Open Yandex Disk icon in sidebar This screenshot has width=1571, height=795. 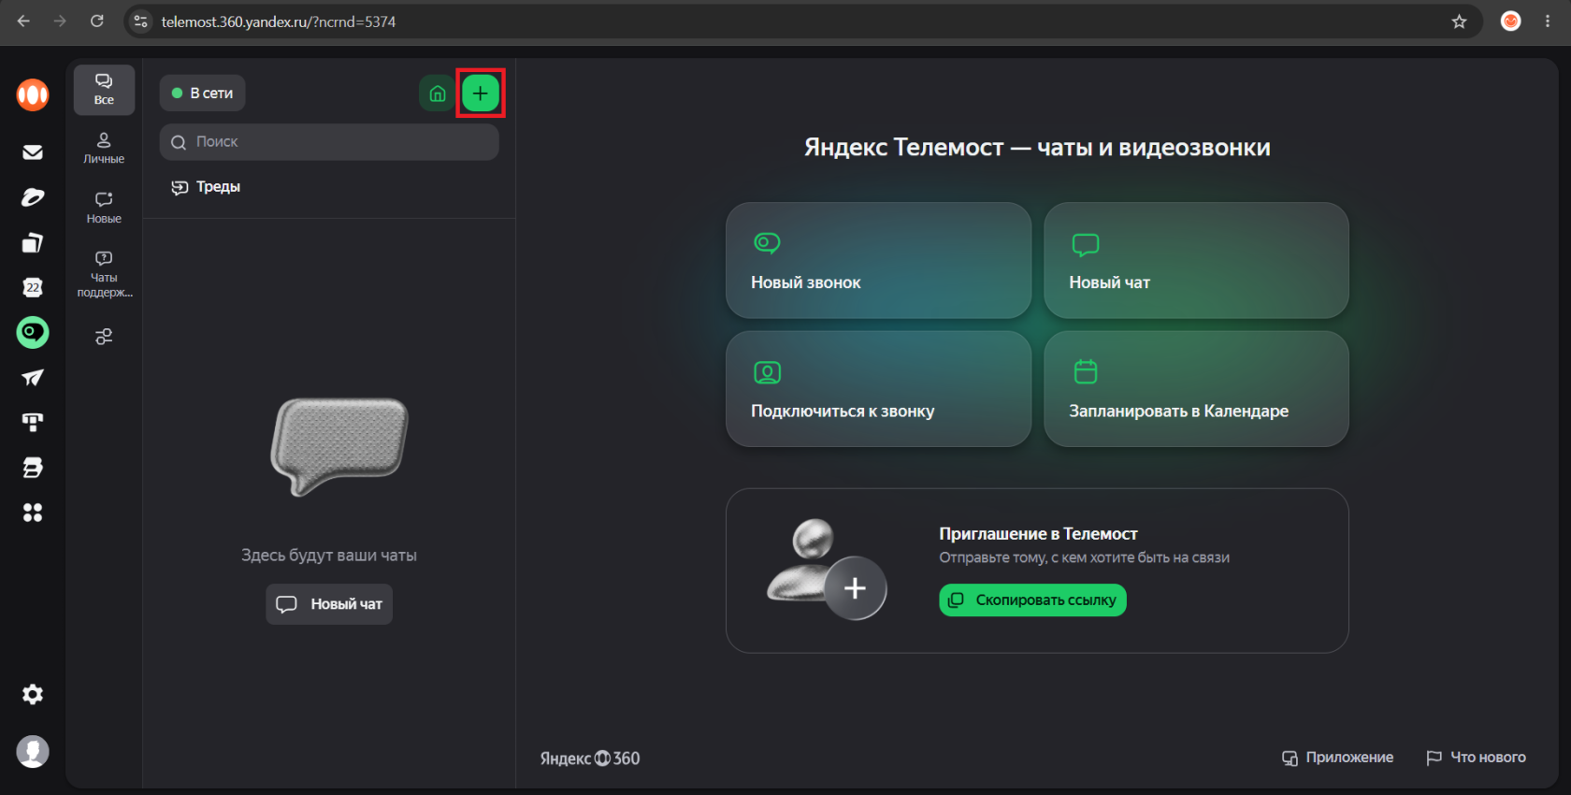click(33, 197)
